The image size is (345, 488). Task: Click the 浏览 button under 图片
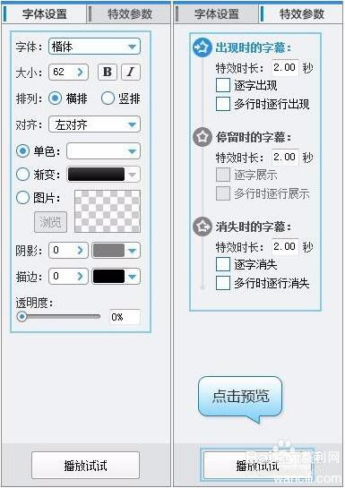pos(50,222)
